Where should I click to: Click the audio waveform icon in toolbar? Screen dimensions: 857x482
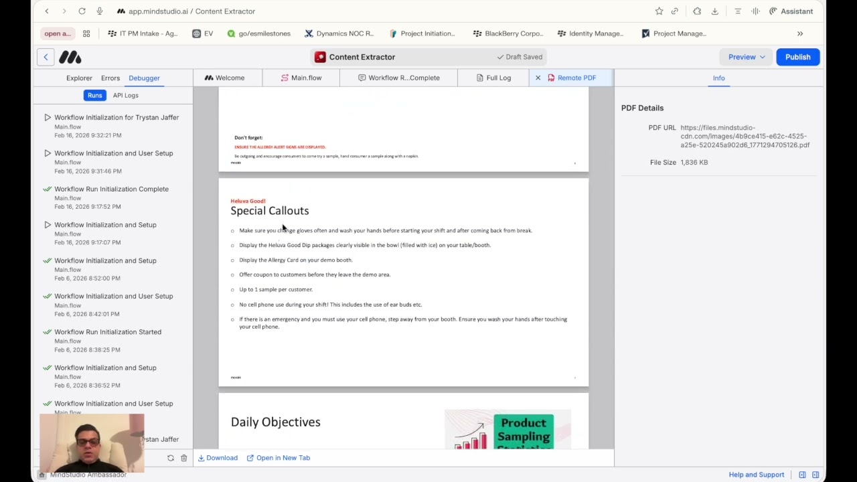(x=755, y=11)
